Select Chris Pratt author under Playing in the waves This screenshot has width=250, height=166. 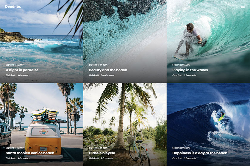tap(177, 75)
